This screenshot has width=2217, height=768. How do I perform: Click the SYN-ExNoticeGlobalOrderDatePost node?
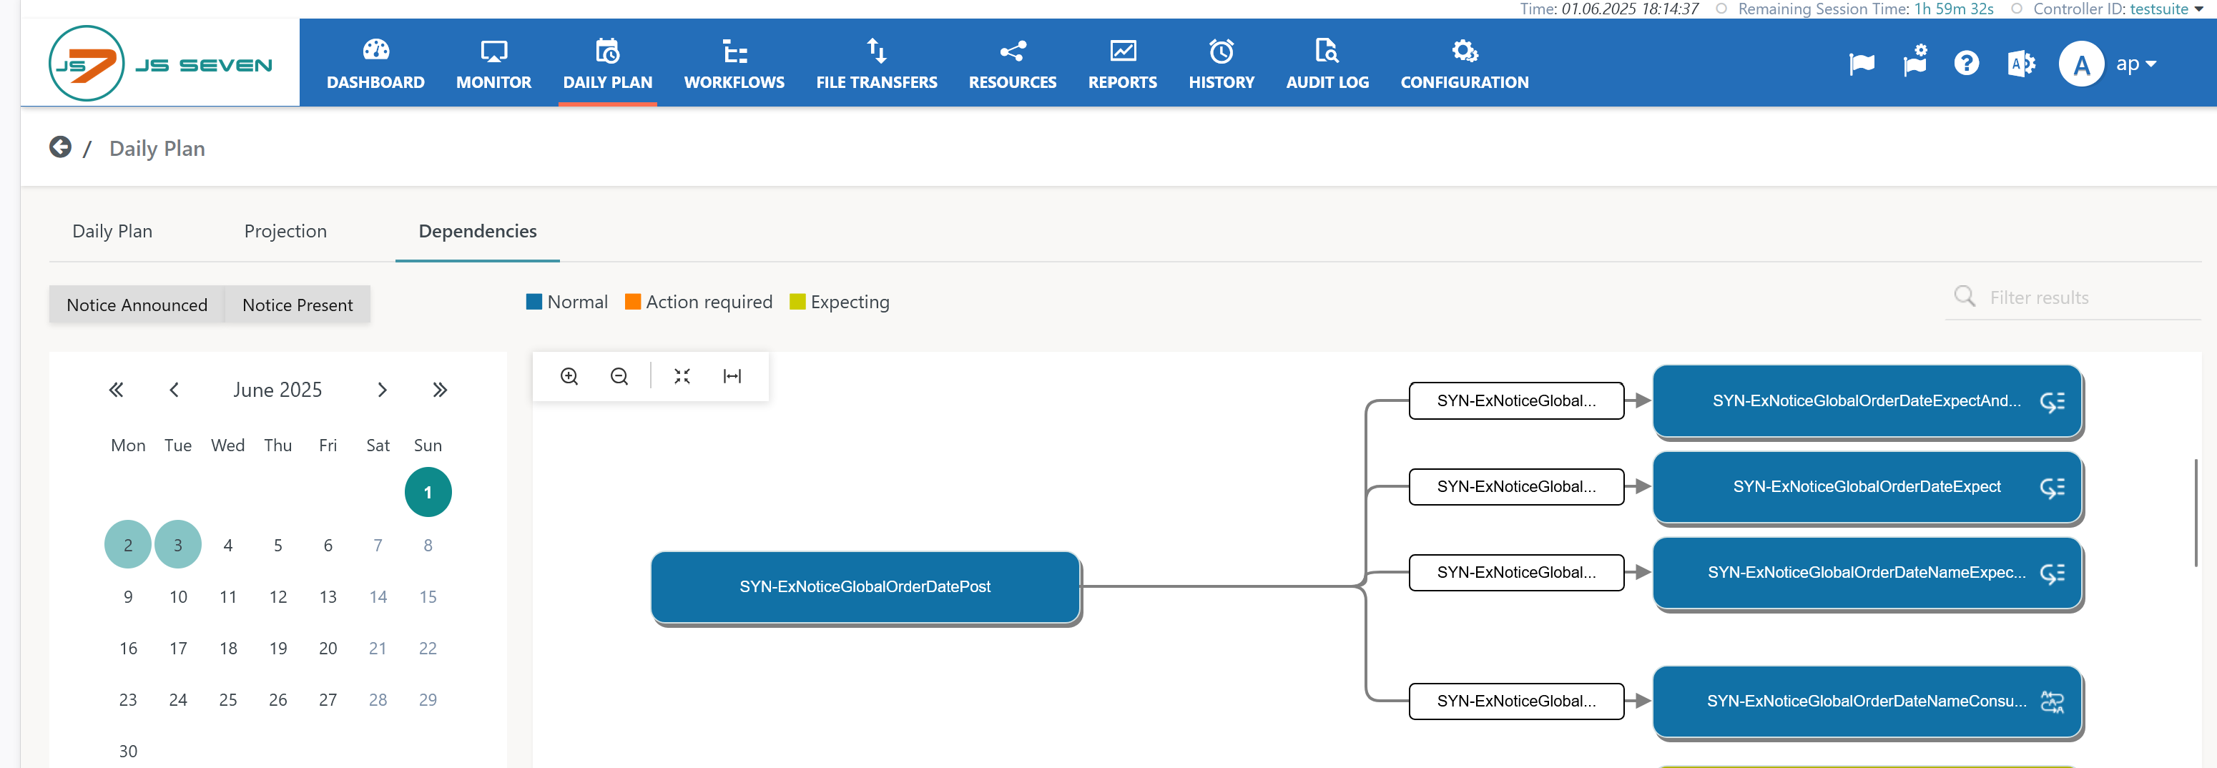pos(864,586)
